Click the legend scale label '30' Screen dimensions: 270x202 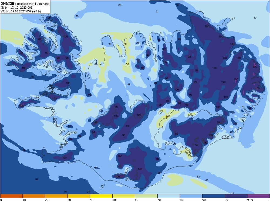click(69, 200)
